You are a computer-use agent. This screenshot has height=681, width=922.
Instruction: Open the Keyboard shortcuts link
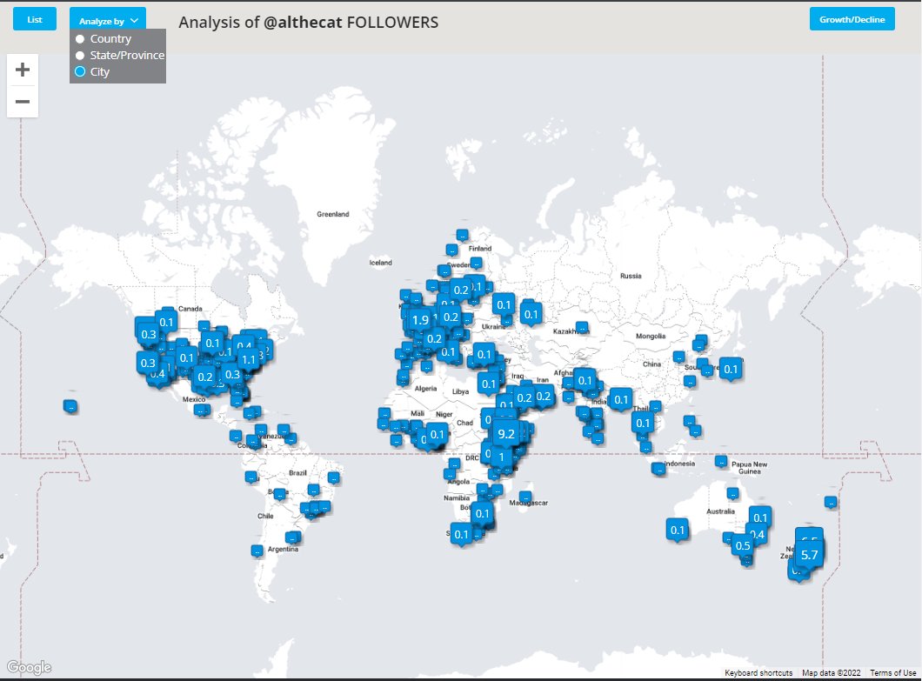tap(758, 673)
